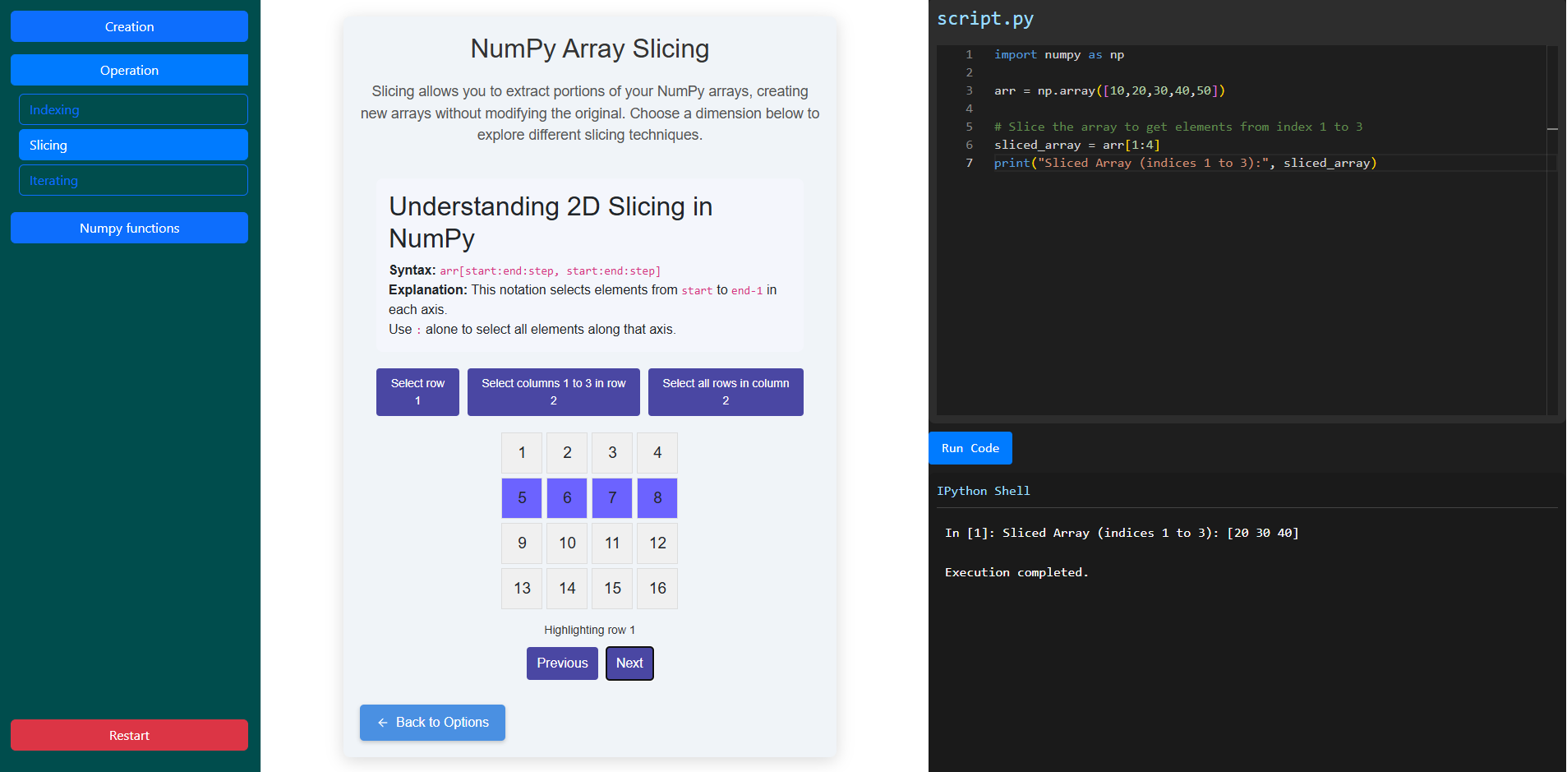Run the script with Run Code
1567x772 pixels.
pyautogui.click(x=970, y=448)
